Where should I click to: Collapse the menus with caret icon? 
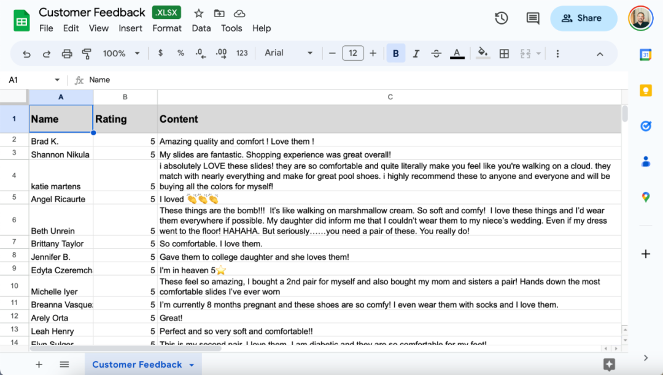tap(600, 54)
